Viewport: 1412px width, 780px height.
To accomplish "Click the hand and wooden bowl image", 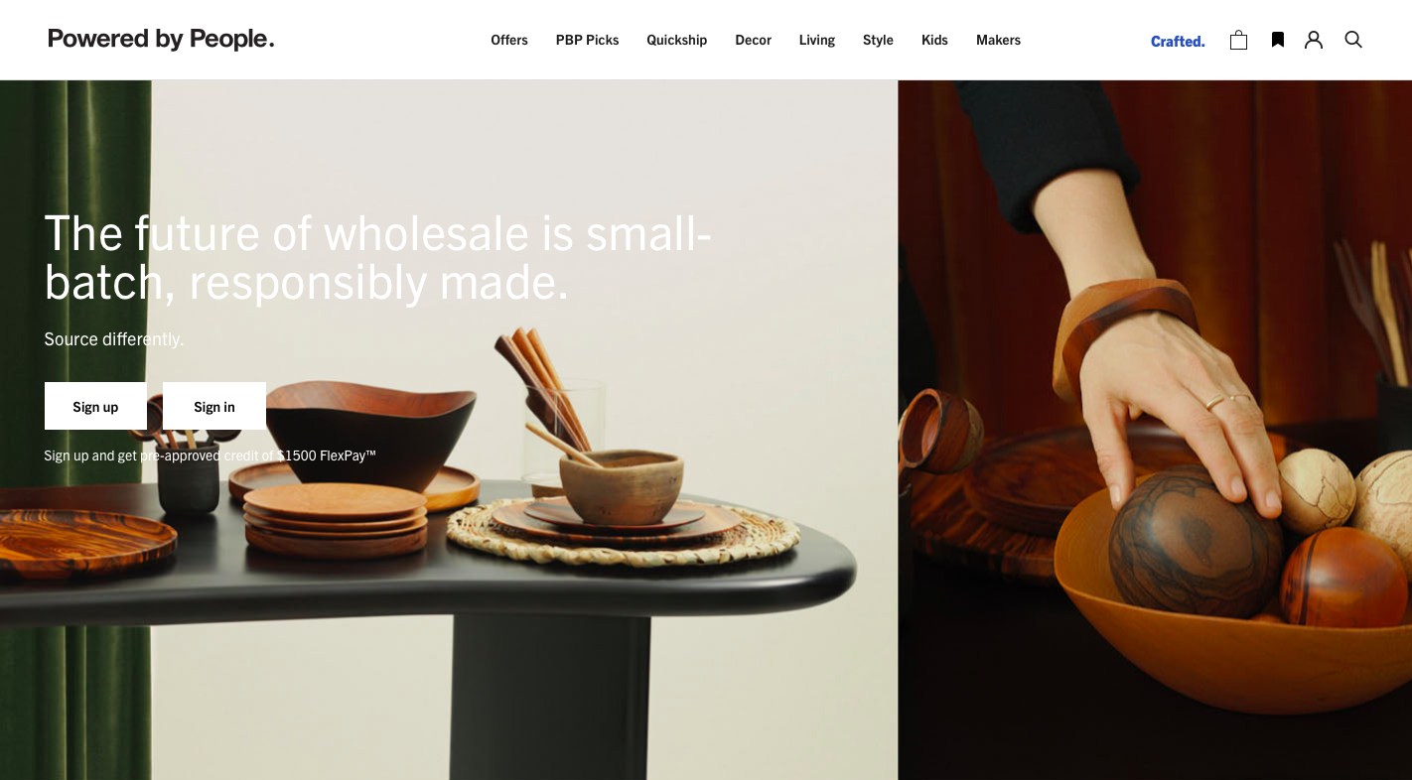I will point(1155,430).
